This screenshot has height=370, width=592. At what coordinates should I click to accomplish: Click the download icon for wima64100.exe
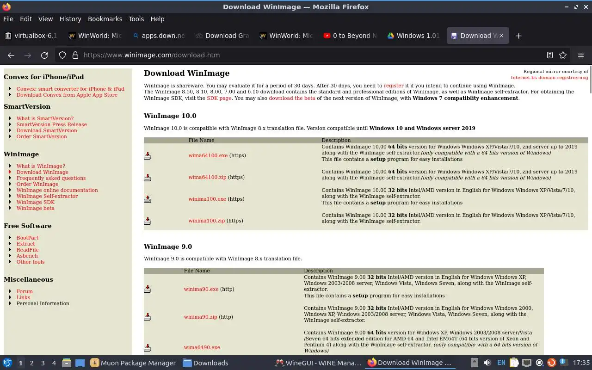(148, 156)
